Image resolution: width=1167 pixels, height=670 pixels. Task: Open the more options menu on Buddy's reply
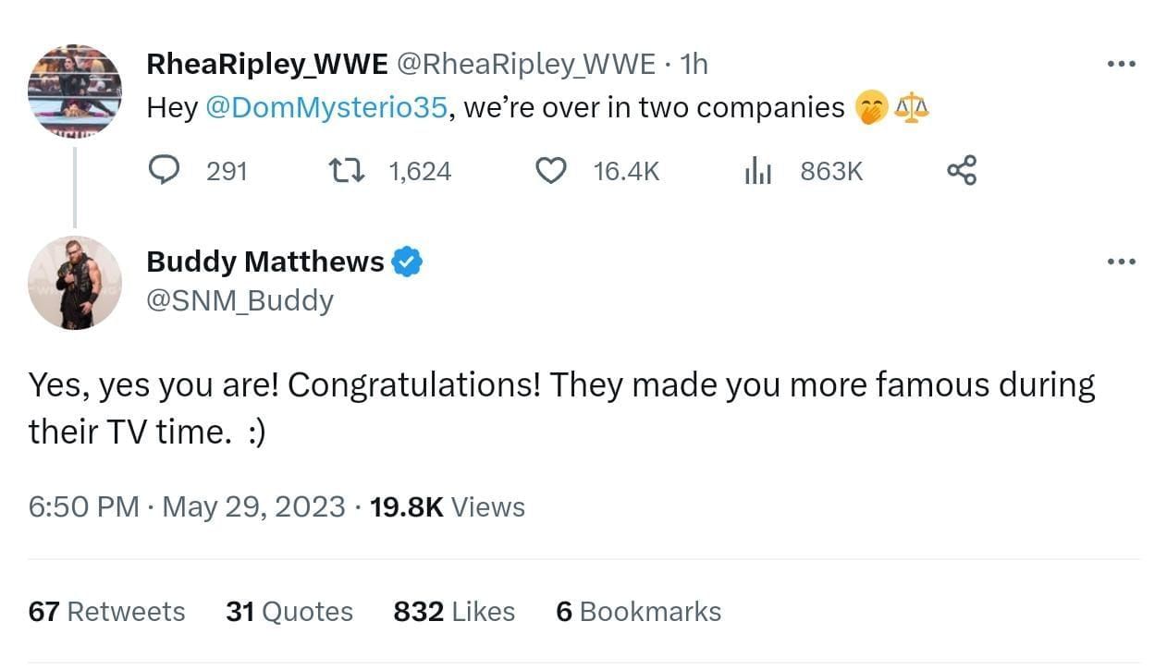point(1121,262)
